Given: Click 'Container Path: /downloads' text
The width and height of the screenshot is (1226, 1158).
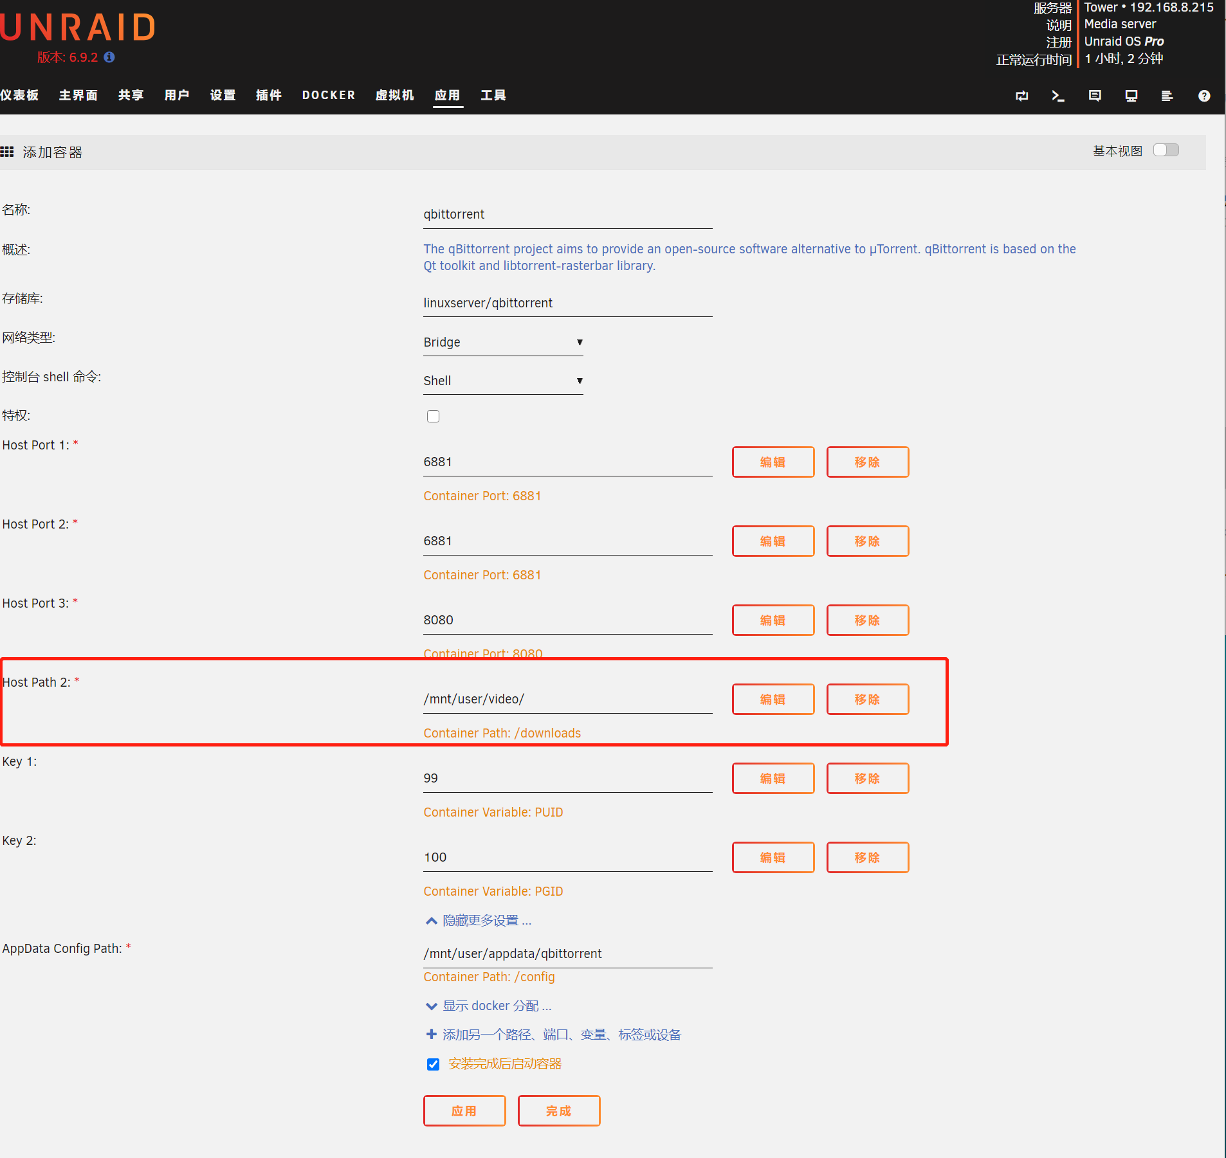Looking at the screenshot, I should coord(502,733).
